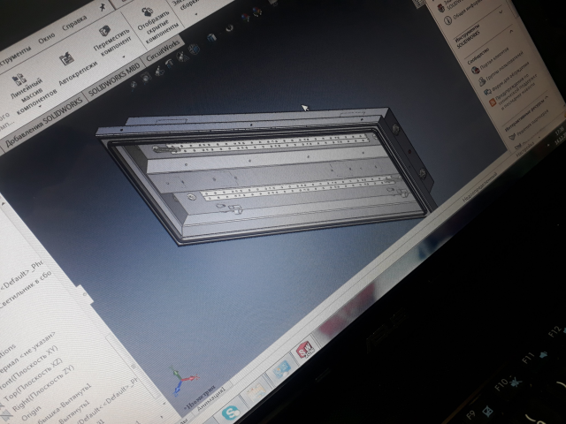
Task: Switch to the Добавления SOLIDWORKS tab
Action: (x=44, y=122)
